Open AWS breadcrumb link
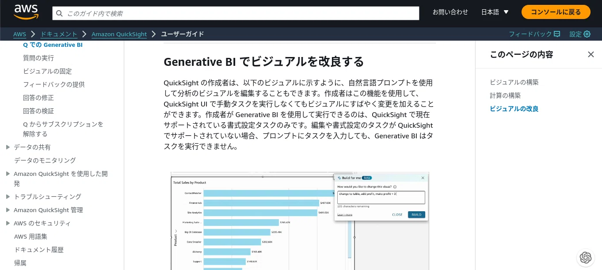The height and width of the screenshot is (270, 602). tap(19, 34)
